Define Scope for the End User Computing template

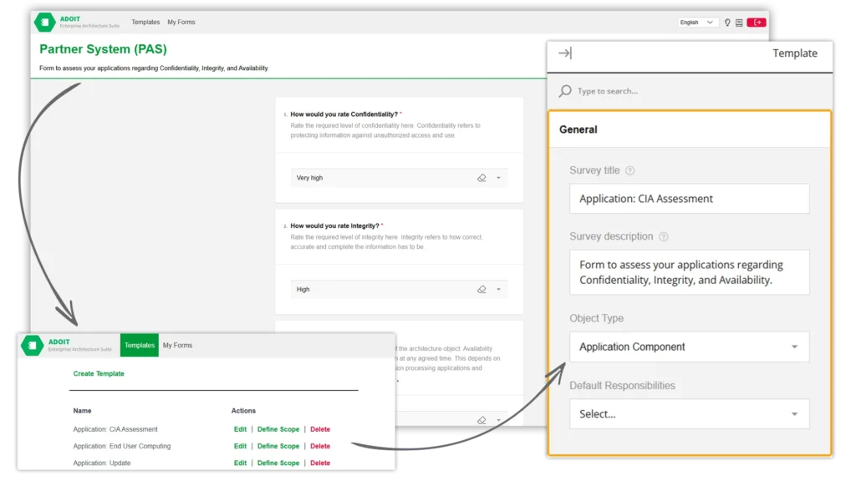click(x=278, y=446)
